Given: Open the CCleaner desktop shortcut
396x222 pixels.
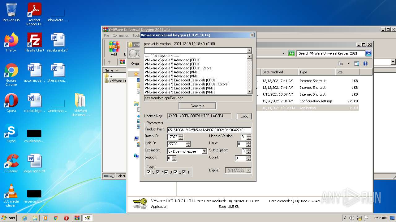Looking at the screenshot, I should pyautogui.click(x=11, y=163).
